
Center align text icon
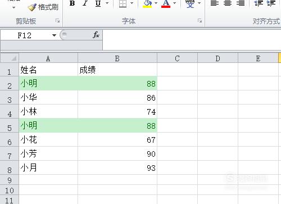(228, 3)
